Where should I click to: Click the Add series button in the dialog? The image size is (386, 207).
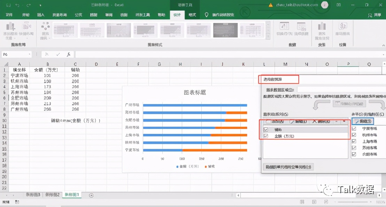275,121
